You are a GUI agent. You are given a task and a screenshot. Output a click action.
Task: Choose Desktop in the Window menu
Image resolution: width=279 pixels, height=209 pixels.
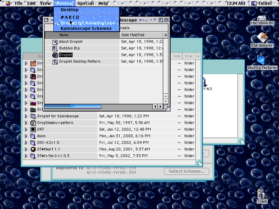(86, 10)
